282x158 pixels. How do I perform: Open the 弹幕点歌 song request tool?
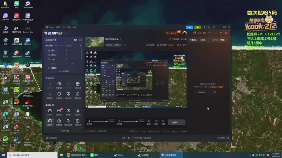(78, 95)
